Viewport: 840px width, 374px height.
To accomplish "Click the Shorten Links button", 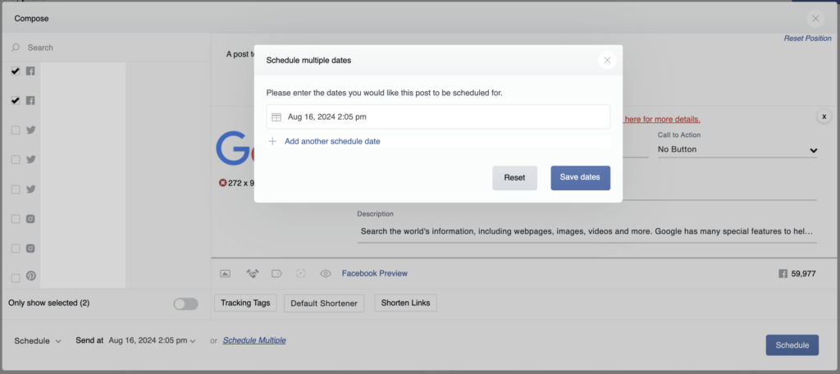I will 405,303.
